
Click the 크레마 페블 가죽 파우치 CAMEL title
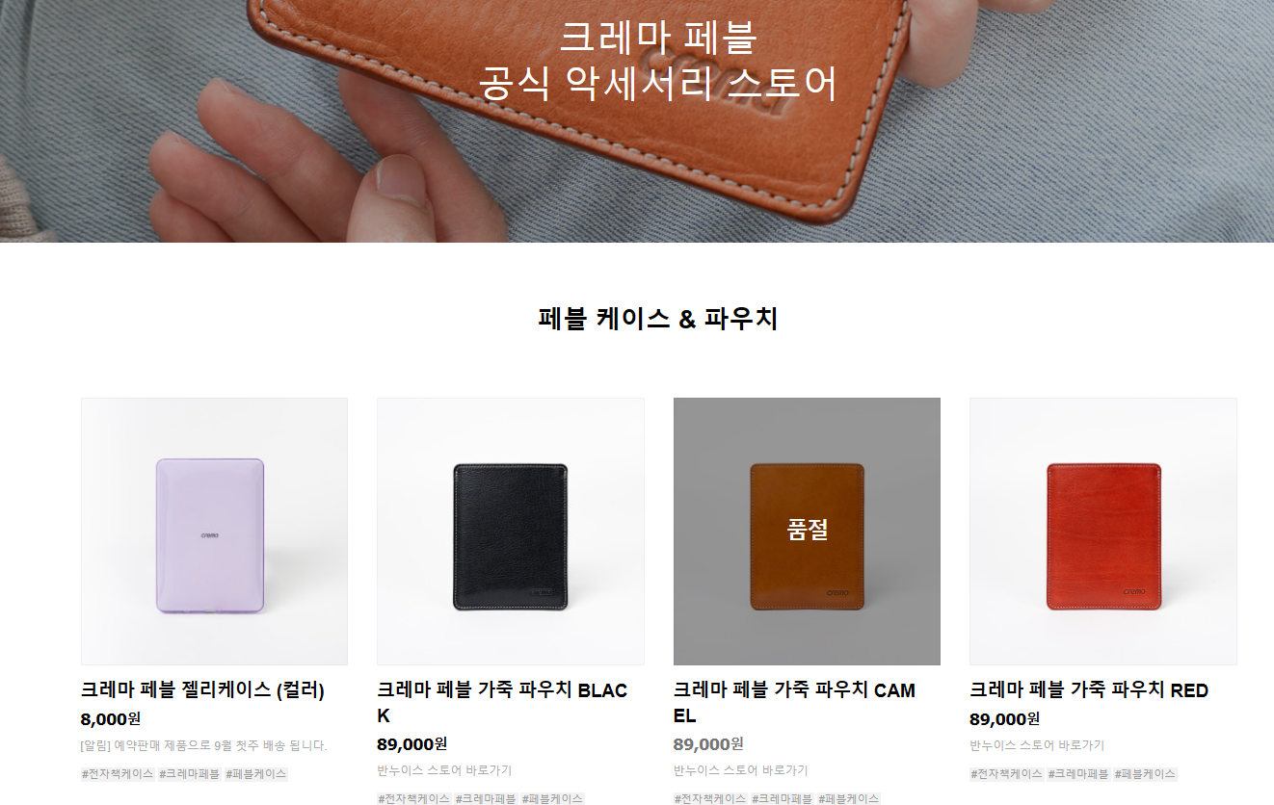click(795, 703)
